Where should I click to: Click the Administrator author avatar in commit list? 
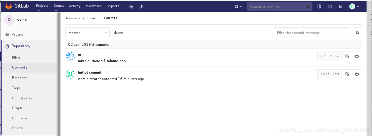70,74
